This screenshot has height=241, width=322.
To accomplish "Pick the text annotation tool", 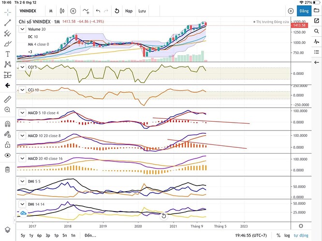I will [7, 54].
